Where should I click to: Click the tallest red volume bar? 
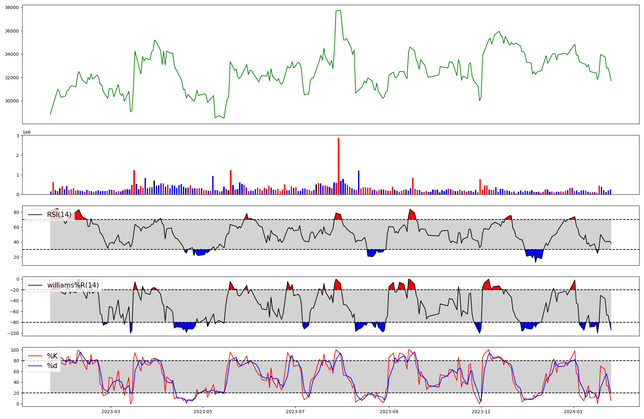(x=338, y=166)
